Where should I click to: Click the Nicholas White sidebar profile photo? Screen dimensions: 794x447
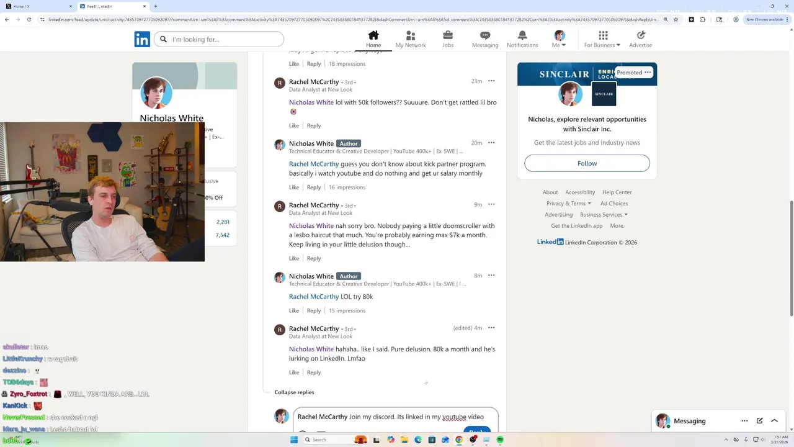click(156, 93)
